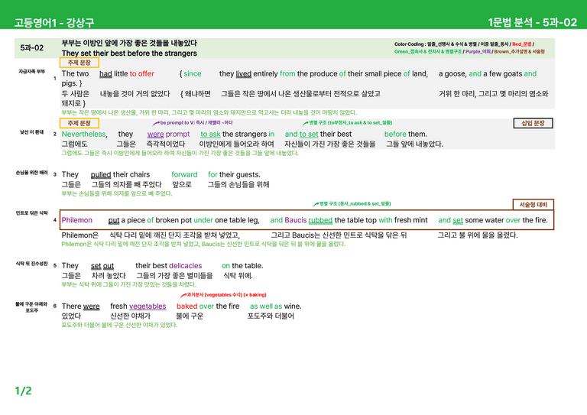Click the side label '불에 구운 야채와 포도주'
587x415 pixels.
[x=32, y=307]
